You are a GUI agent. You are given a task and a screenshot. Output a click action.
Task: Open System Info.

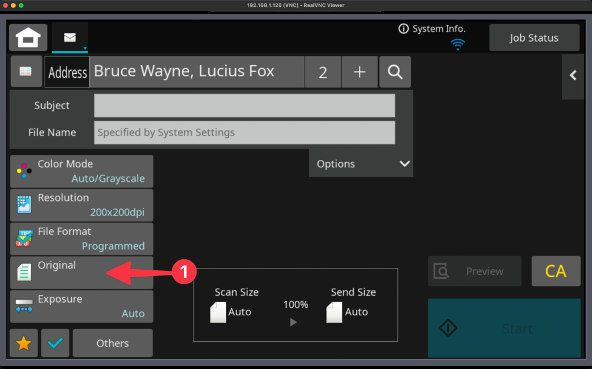432,29
